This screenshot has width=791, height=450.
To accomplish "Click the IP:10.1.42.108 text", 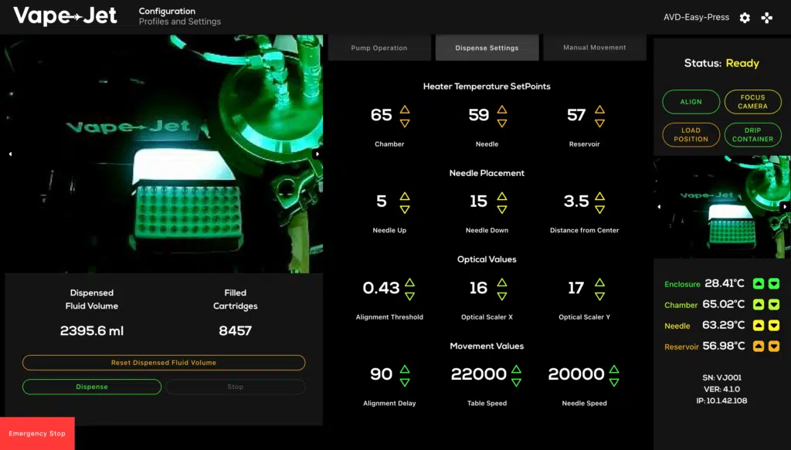I will click(722, 401).
